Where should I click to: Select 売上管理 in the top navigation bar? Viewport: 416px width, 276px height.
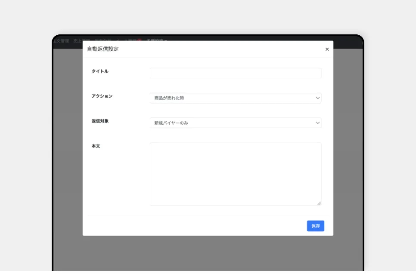point(78,41)
